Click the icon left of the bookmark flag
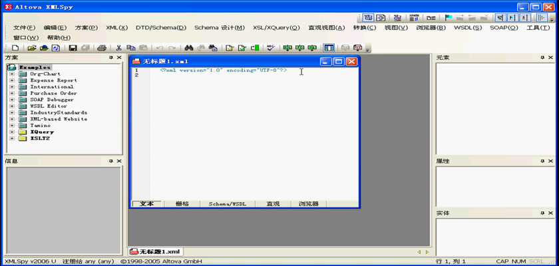 click(x=431, y=17)
